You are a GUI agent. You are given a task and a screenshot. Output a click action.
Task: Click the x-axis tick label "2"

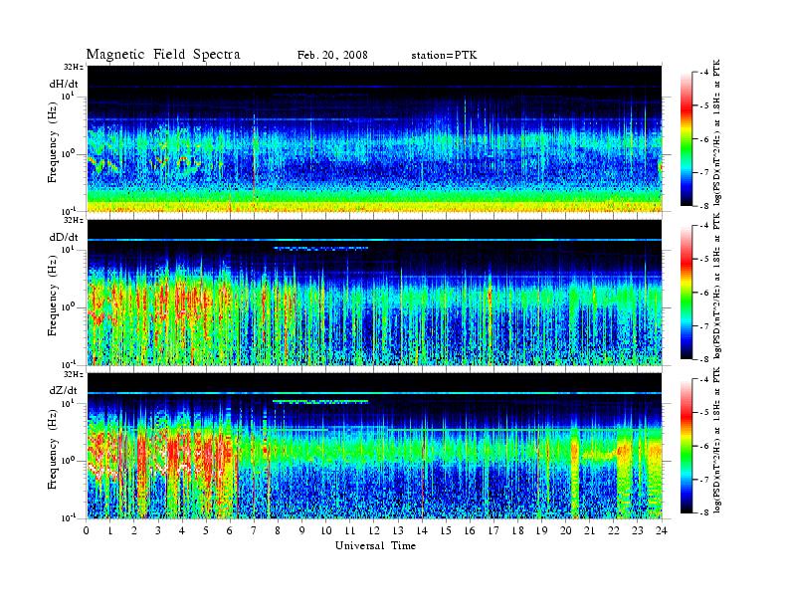coord(134,531)
